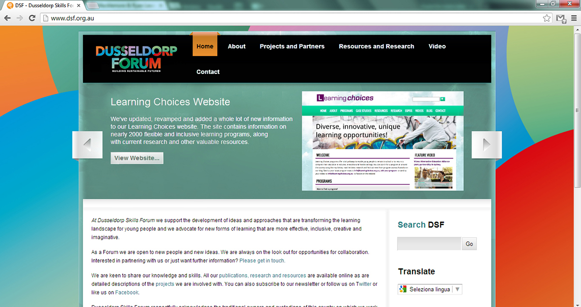Open the Video menu item
Viewport: 581px width, 307px height.
point(437,46)
